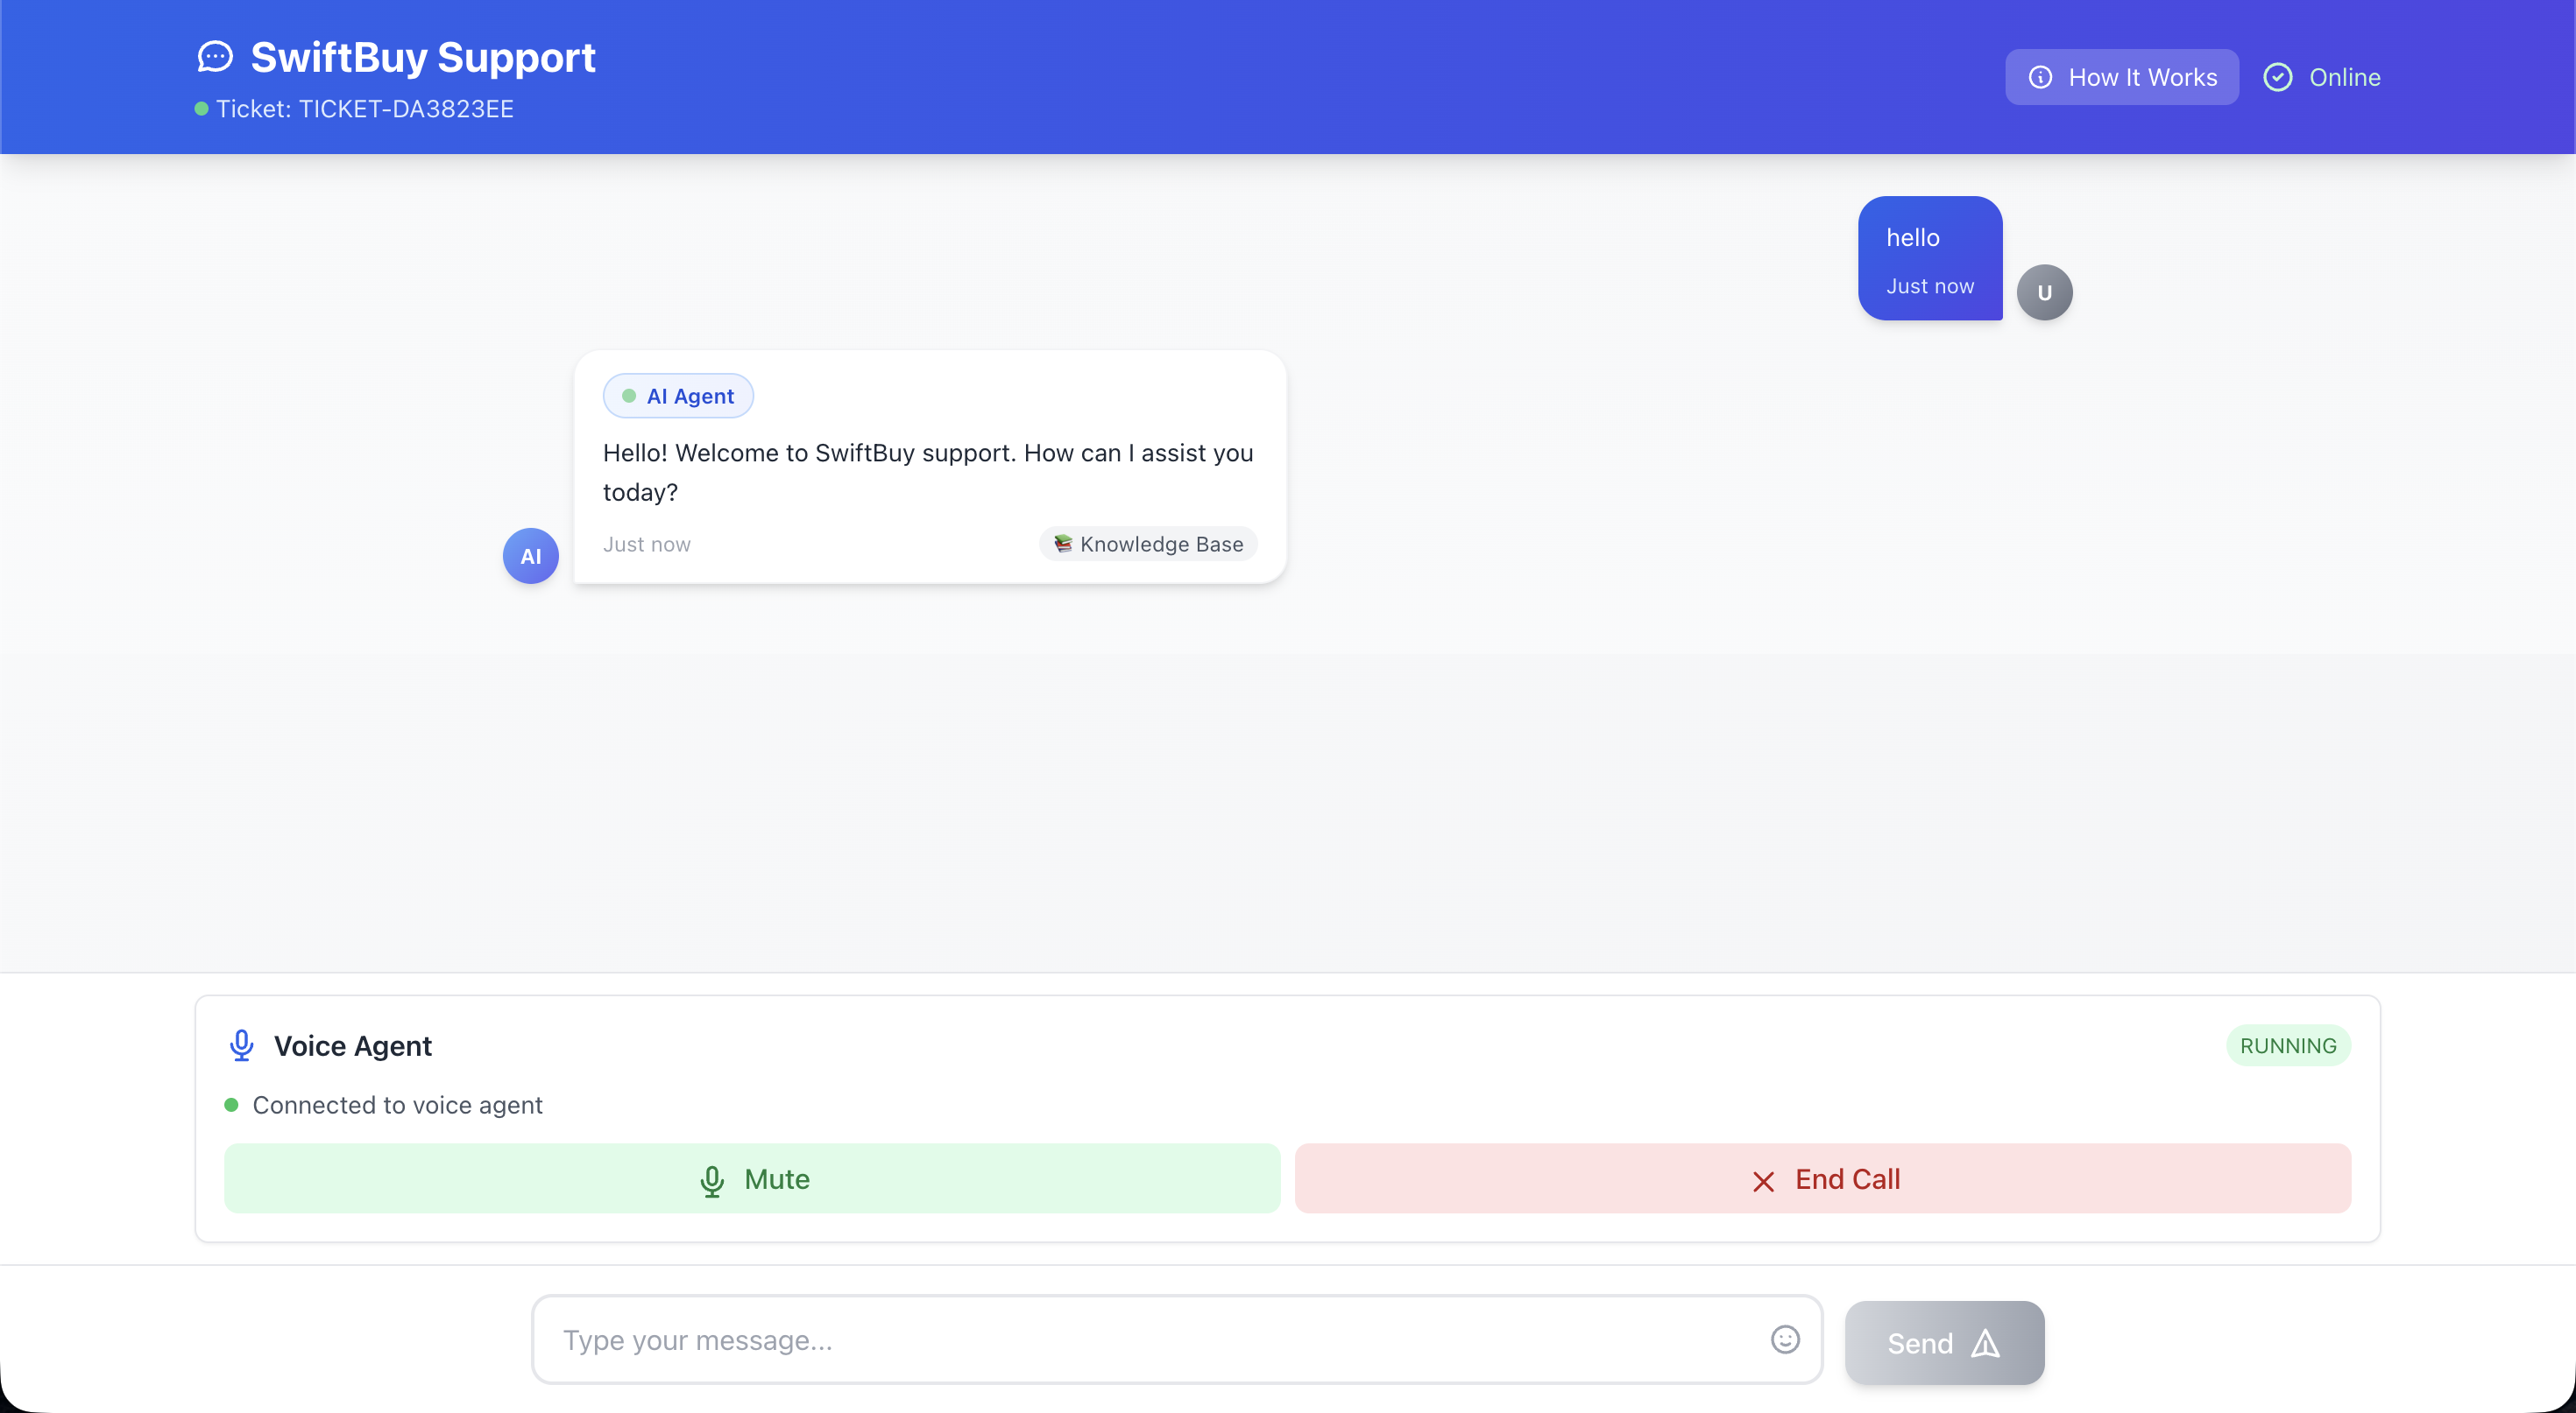Click the Send button

tap(1944, 1343)
